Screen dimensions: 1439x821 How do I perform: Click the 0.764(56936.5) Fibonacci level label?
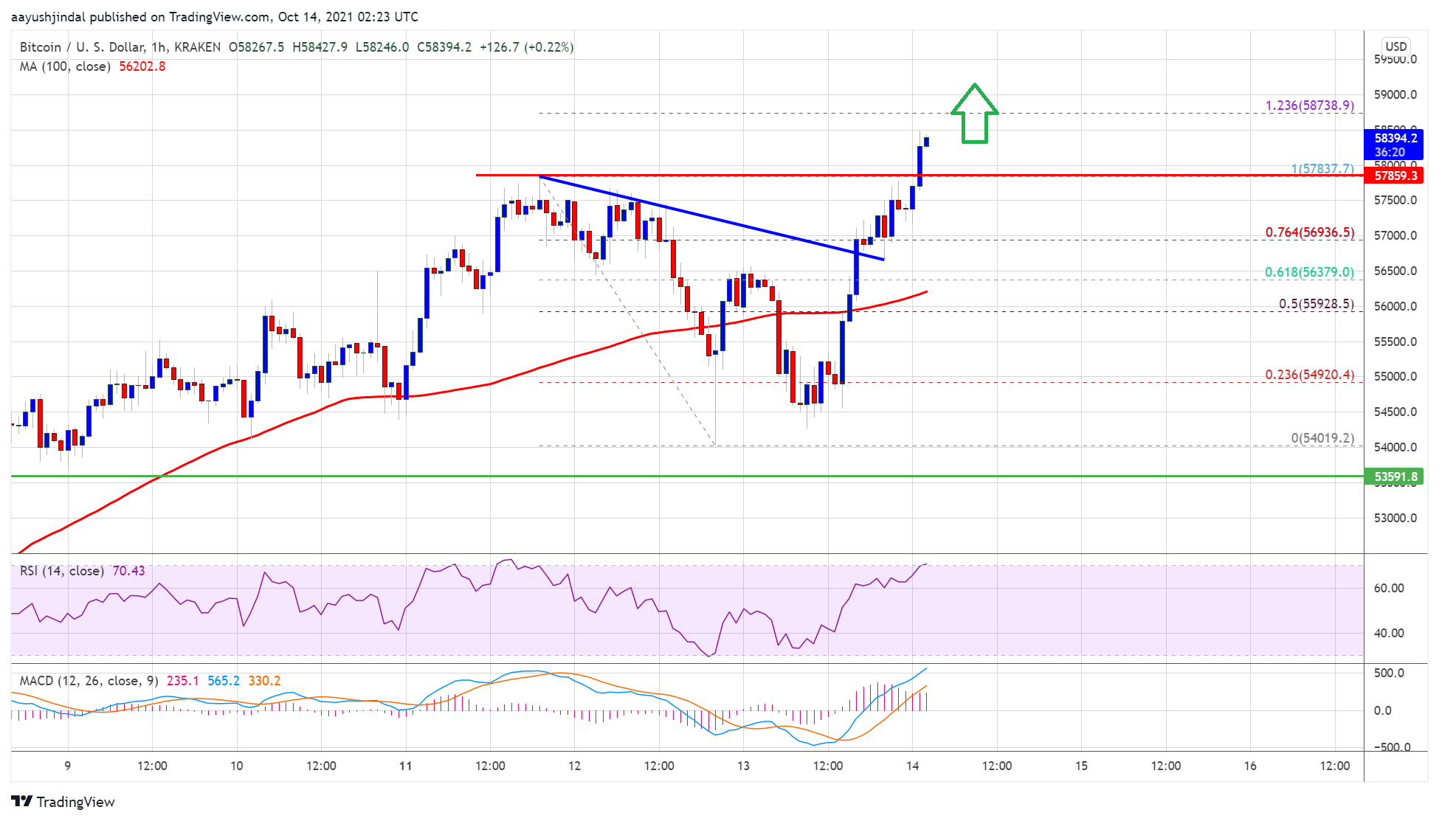click(x=1309, y=232)
